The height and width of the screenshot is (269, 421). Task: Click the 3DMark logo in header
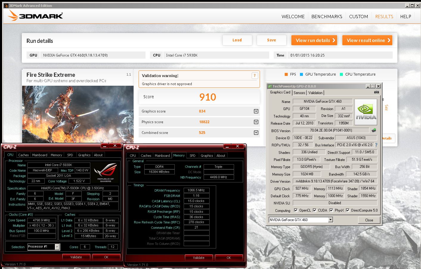coord(35,15)
